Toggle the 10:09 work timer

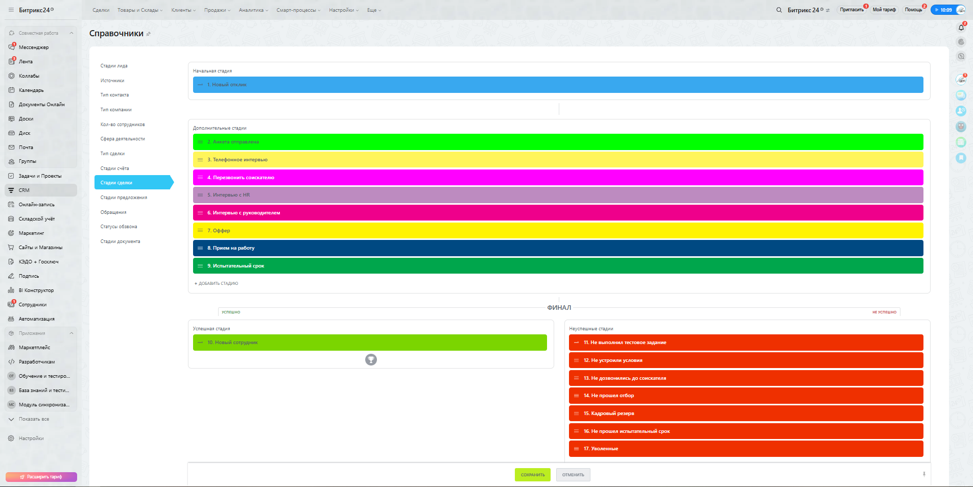(x=943, y=10)
